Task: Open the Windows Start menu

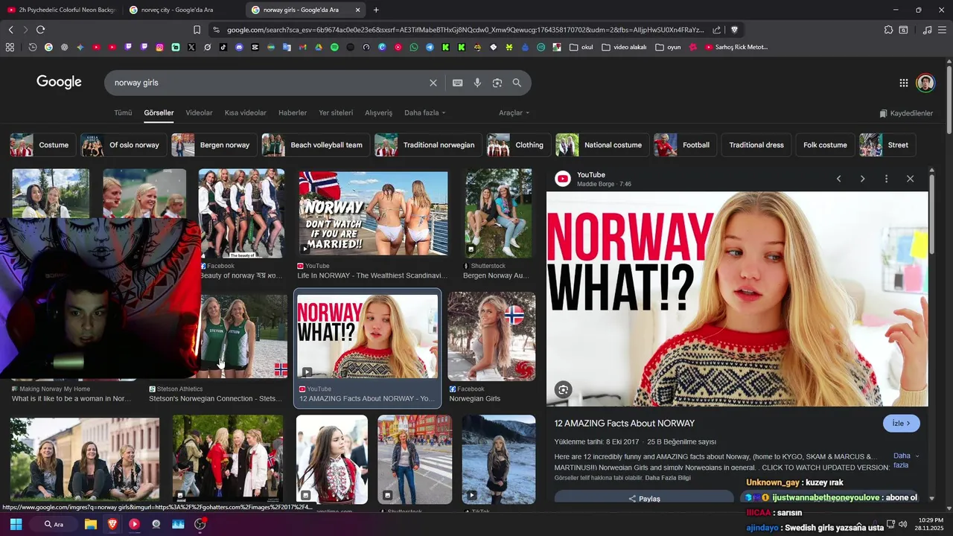Action: click(16, 524)
